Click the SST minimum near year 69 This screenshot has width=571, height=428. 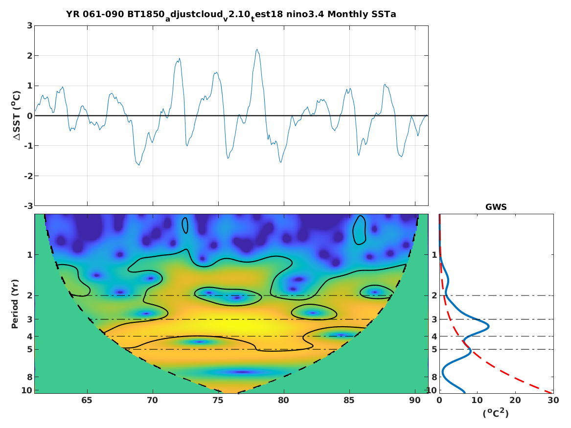(139, 164)
